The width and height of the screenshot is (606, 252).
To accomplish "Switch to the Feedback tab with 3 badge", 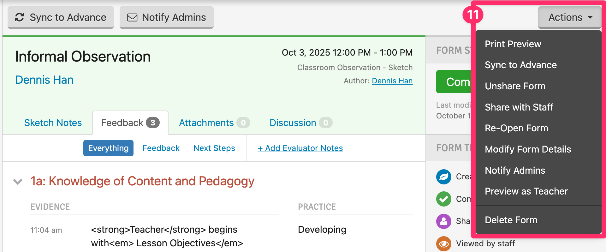I will click(x=130, y=123).
